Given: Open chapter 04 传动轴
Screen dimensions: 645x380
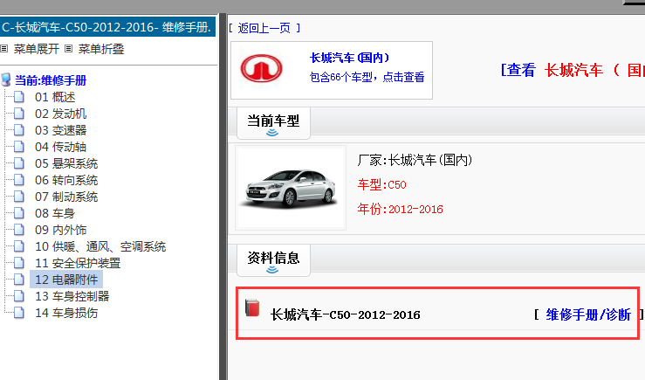Looking at the screenshot, I should (x=61, y=147).
